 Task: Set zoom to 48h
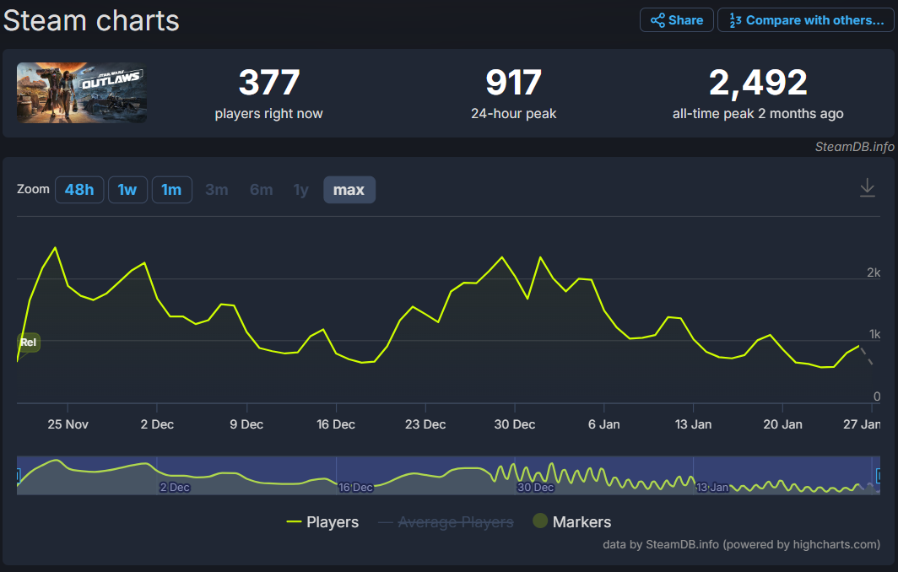pyautogui.click(x=79, y=190)
